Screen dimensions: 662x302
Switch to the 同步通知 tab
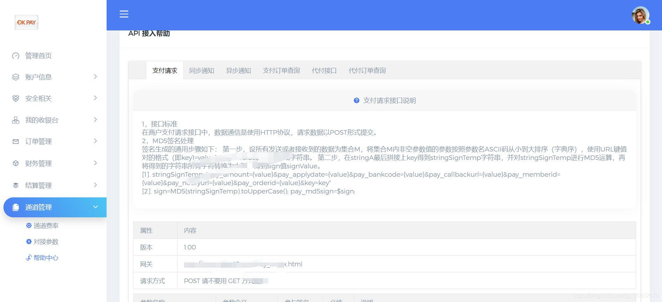202,70
